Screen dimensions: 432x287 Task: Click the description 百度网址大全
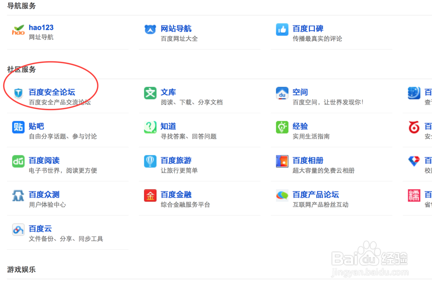tap(179, 39)
